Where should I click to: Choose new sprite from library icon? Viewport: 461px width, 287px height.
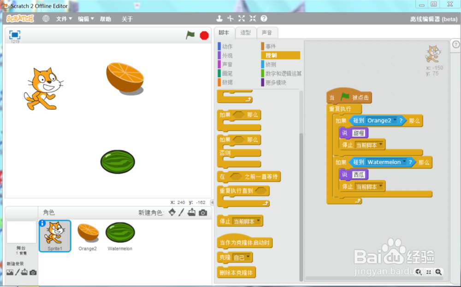172,212
